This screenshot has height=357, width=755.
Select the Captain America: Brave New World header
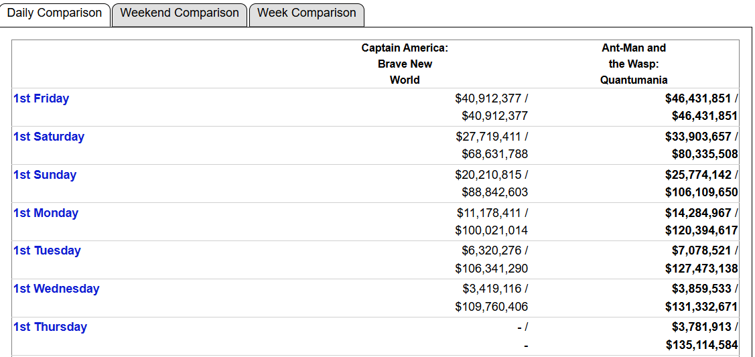pos(405,64)
